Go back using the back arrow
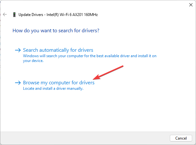Viewport: 196px width, 145px height. coord(5,14)
